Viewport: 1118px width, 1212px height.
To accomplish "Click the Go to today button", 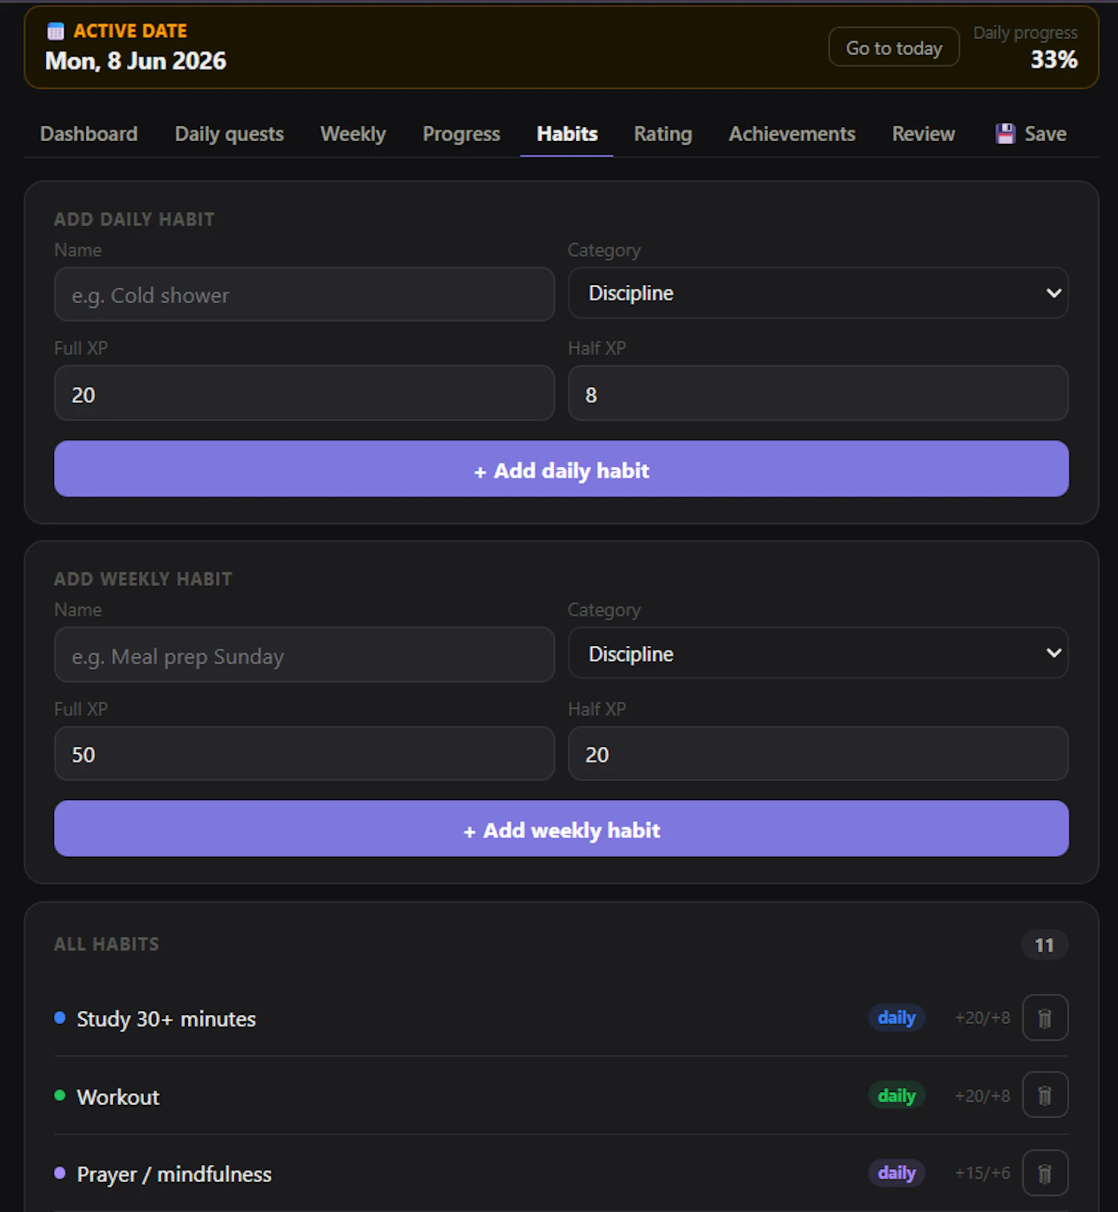I will pos(894,48).
